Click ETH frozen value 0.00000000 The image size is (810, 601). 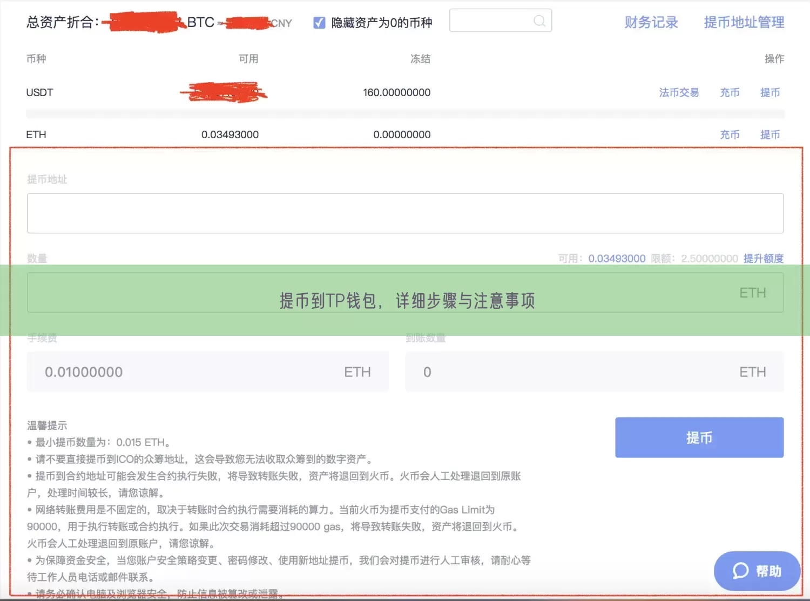402,134
